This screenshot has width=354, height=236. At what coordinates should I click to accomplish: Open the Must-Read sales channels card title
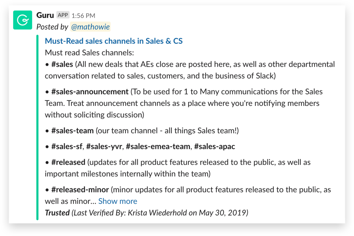point(114,41)
